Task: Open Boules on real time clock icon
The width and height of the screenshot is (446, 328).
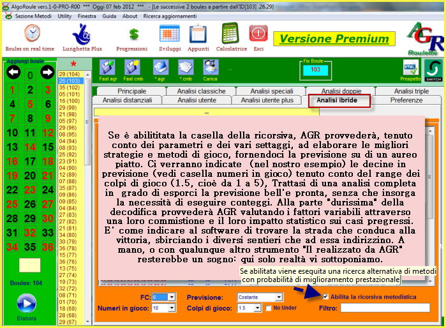Action: click(x=32, y=33)
